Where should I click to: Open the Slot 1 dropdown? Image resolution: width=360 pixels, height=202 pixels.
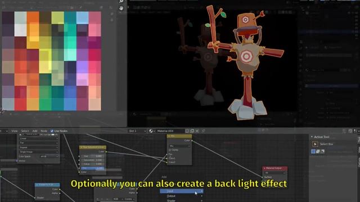point(137,131)
